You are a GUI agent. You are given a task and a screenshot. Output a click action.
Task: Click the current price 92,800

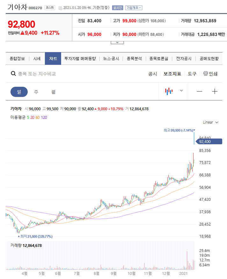tap(21, 24)
